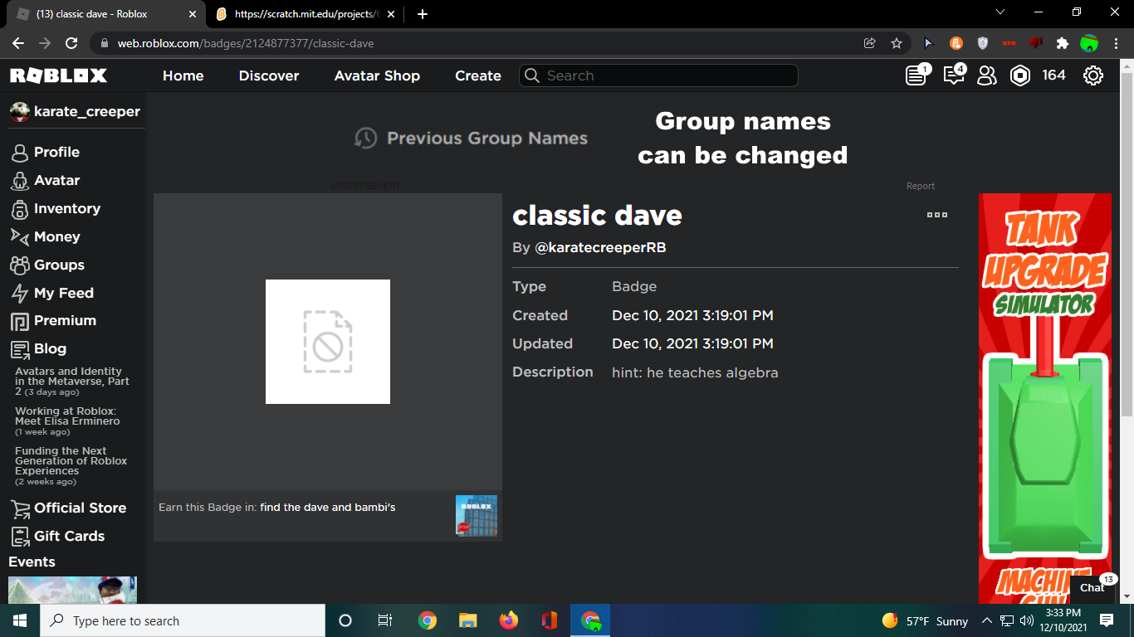The width and height of the screenshot is (1134, 637).
Task: Click the Events banner thumbnail in the sidebar
Action: coord(72,590)
